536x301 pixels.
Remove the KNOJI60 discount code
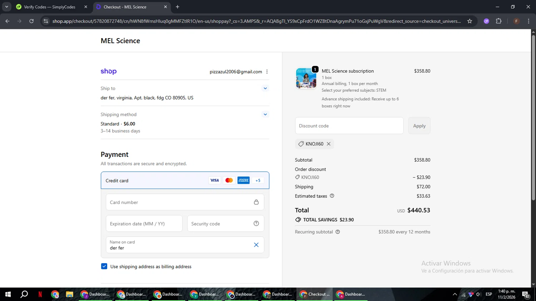click(329, 144)
